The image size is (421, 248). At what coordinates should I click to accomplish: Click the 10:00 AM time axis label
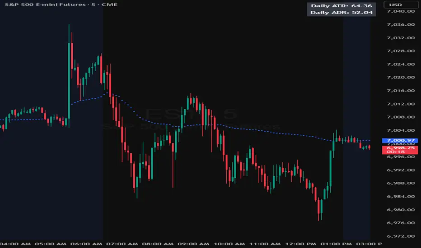229,244
